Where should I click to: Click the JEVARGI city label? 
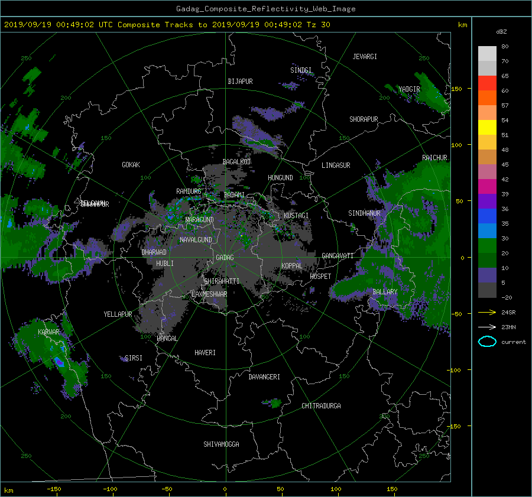tap(365, 57)
